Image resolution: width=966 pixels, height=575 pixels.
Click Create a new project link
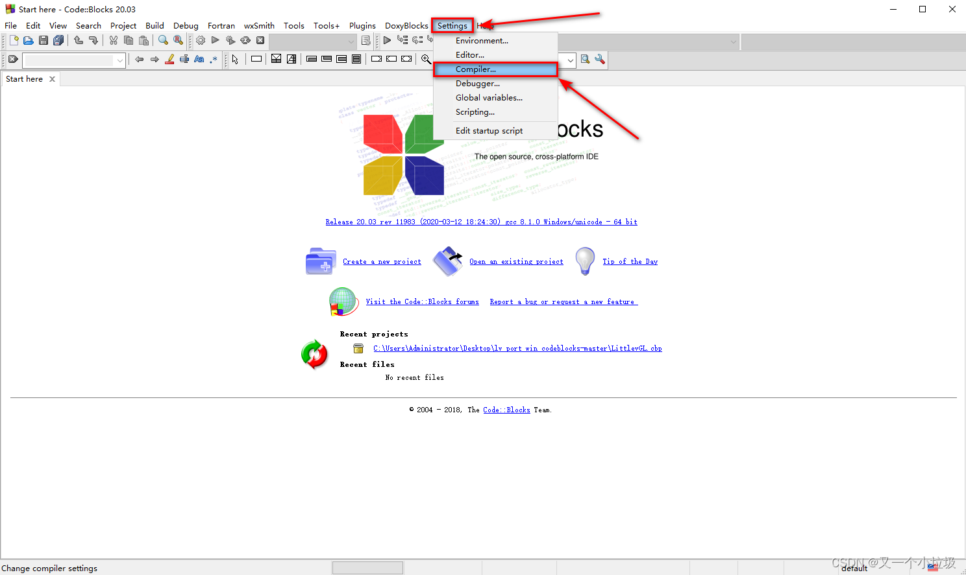click(x=382, y=262)
